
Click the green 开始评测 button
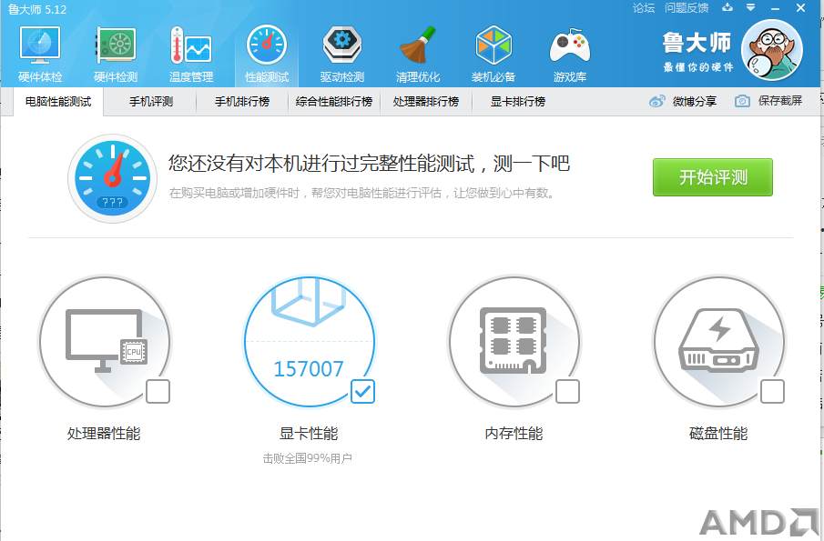click(713, 177)
